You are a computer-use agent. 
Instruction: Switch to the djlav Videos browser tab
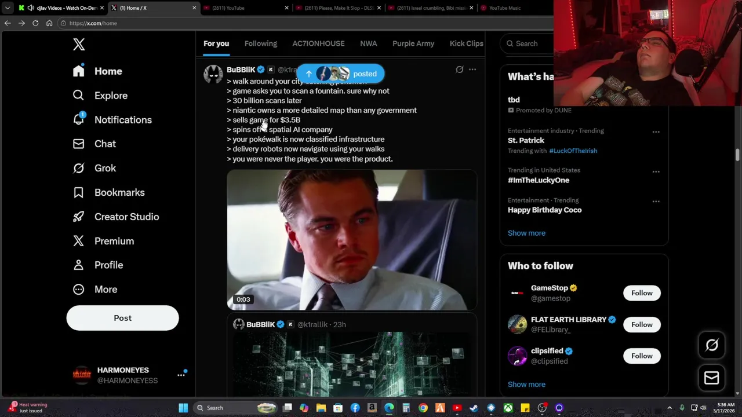(x=61, y=8)
